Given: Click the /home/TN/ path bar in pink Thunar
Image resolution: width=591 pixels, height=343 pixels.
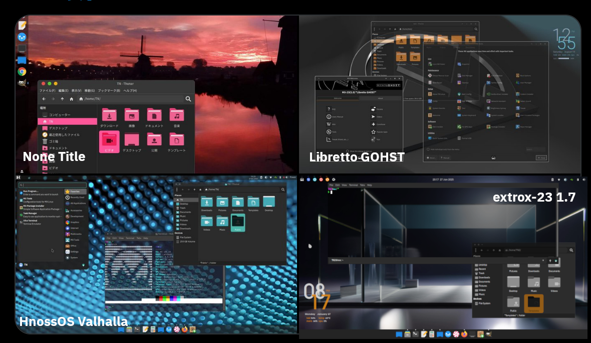Looking at the screenshot, I should click(130, 99).
